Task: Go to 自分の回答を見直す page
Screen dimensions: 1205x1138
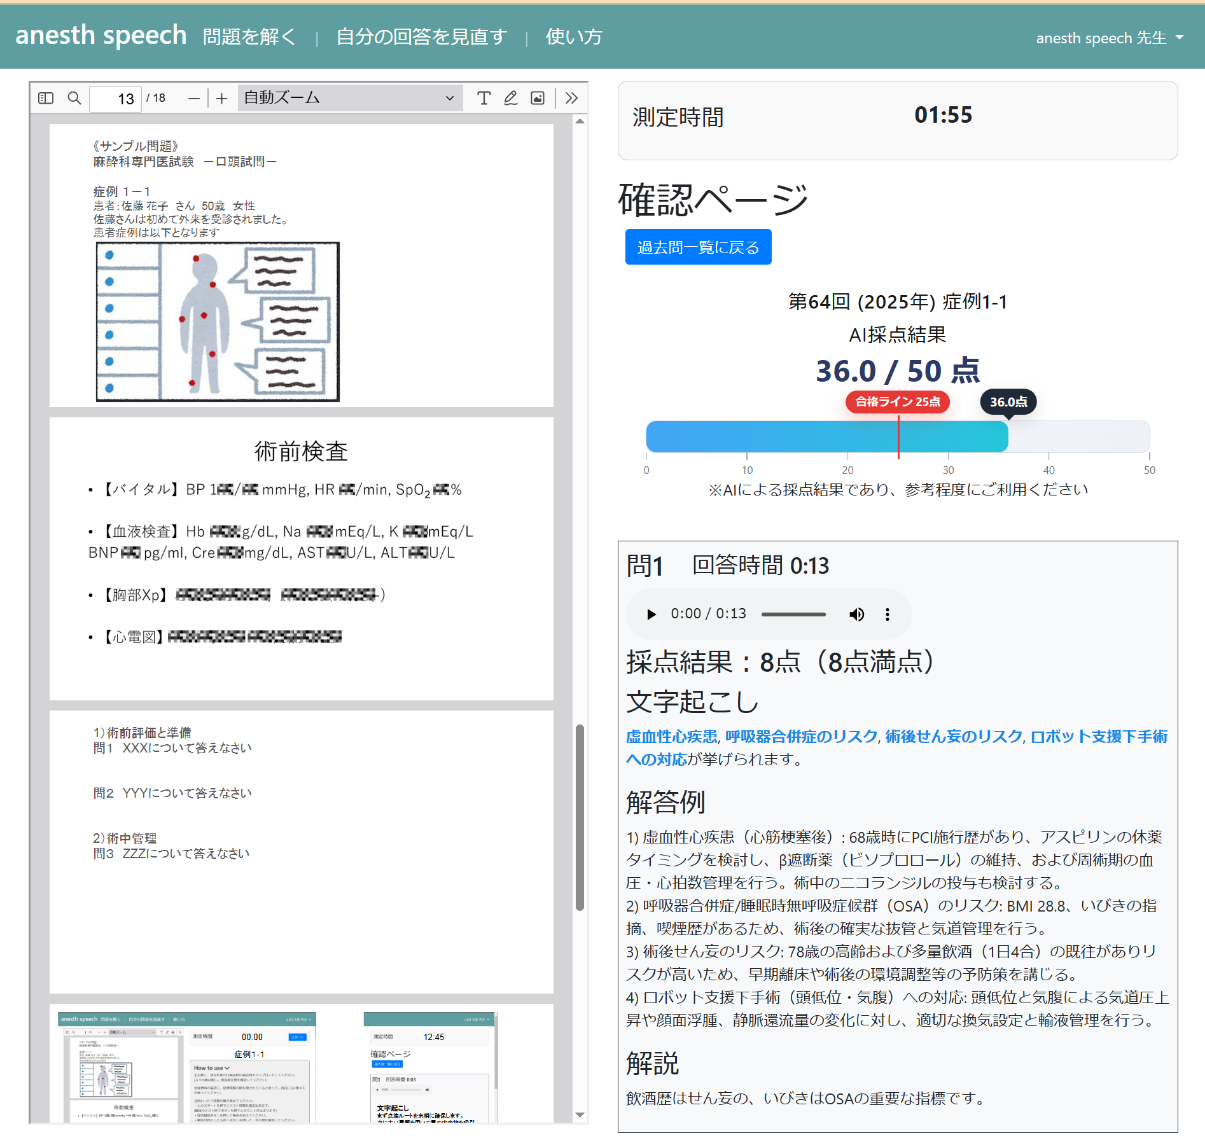Action: (421, 37)
